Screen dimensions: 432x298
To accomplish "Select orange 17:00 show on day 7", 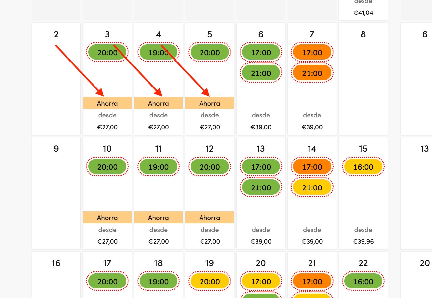I will point(312,52).
